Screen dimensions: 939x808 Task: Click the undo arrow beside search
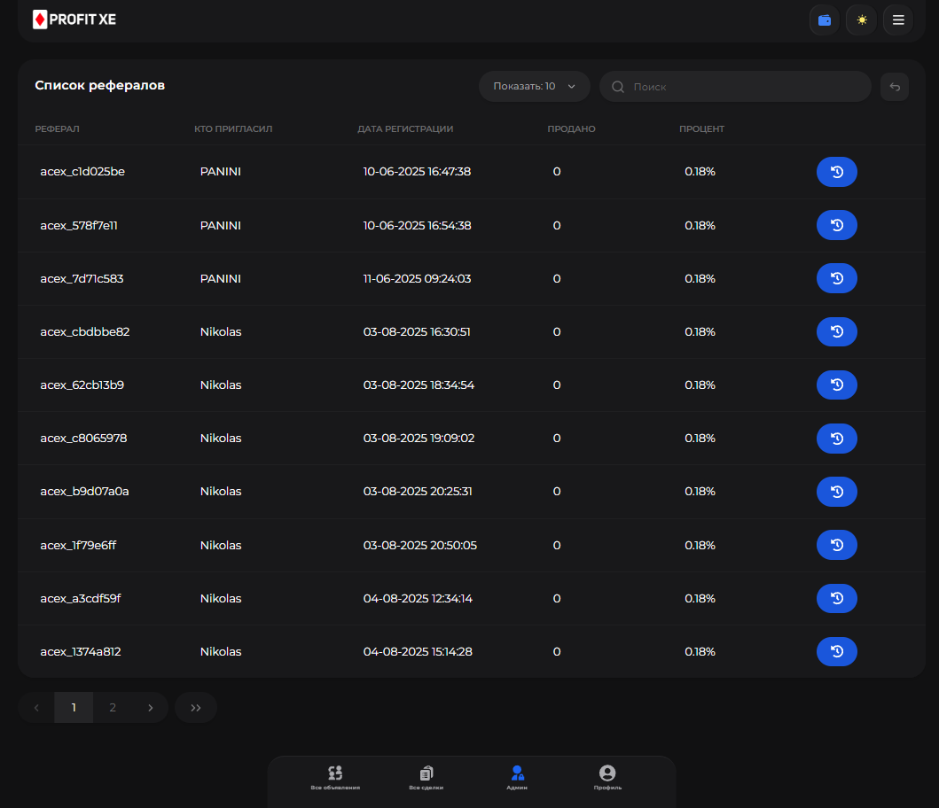pos(894,87)
